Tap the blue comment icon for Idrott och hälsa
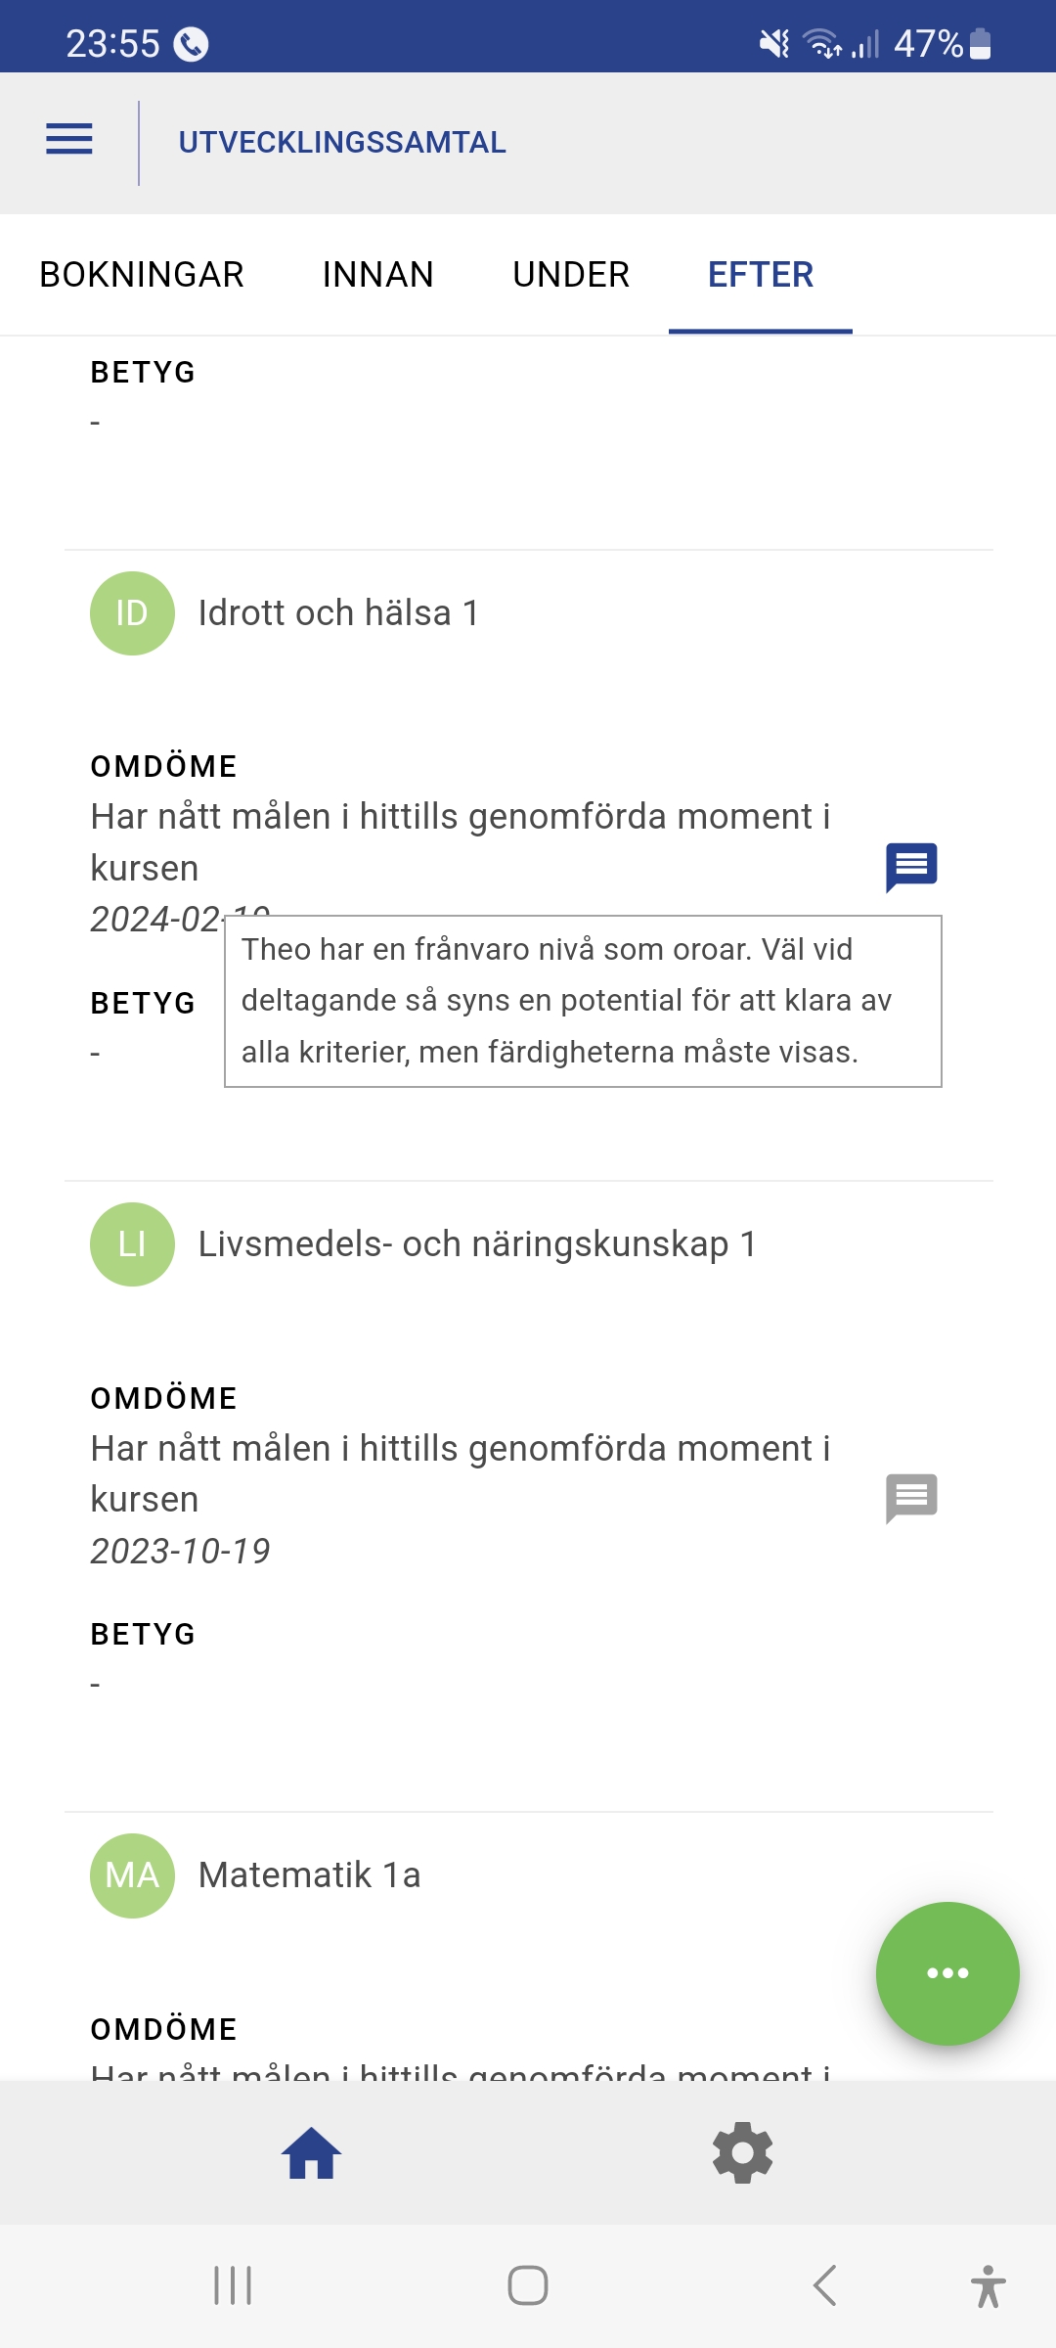This screenshot has height=2348, width=1056. [x=911, y=867]
